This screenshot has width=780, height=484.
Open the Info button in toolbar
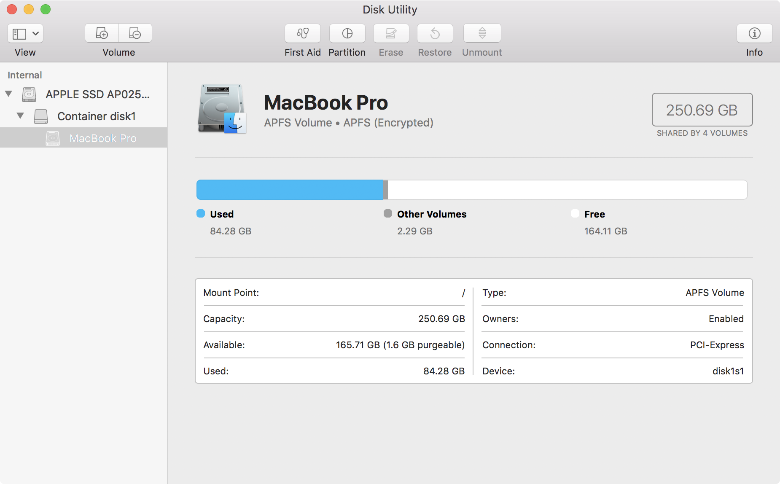(x=755, y=33)
